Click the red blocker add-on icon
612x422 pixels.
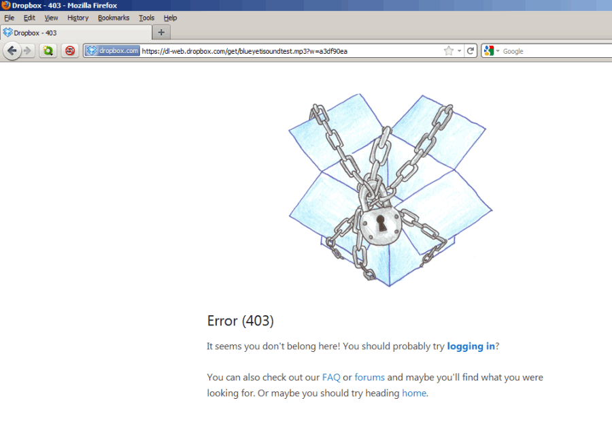pos(69,51)
